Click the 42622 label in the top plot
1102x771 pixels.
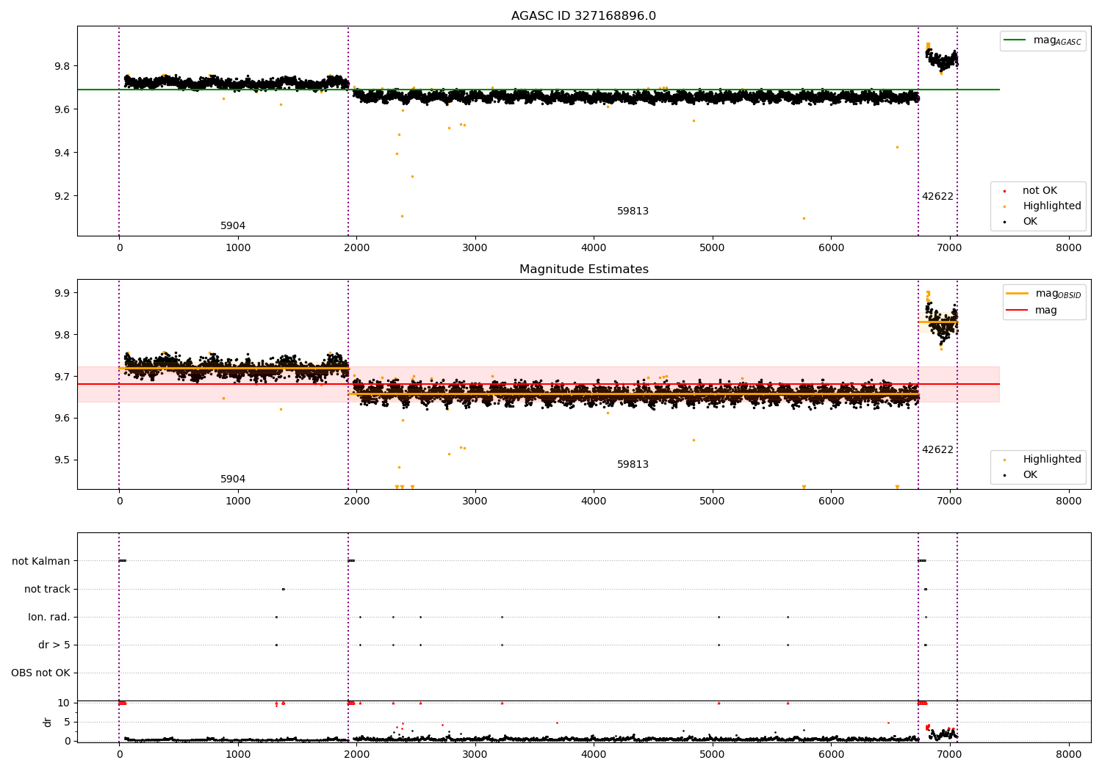coord(937,197)
